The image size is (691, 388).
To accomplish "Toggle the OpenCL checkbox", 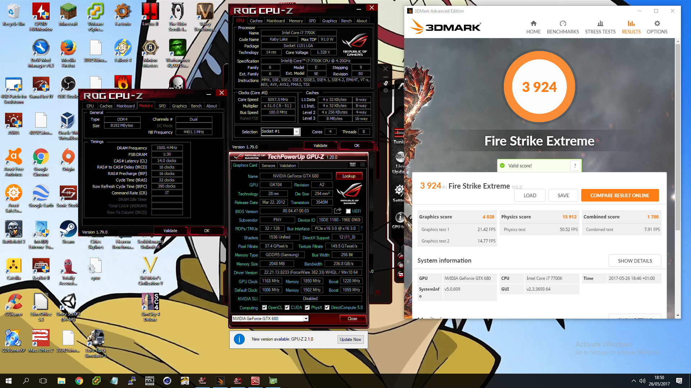I will [x=265, y=307].
